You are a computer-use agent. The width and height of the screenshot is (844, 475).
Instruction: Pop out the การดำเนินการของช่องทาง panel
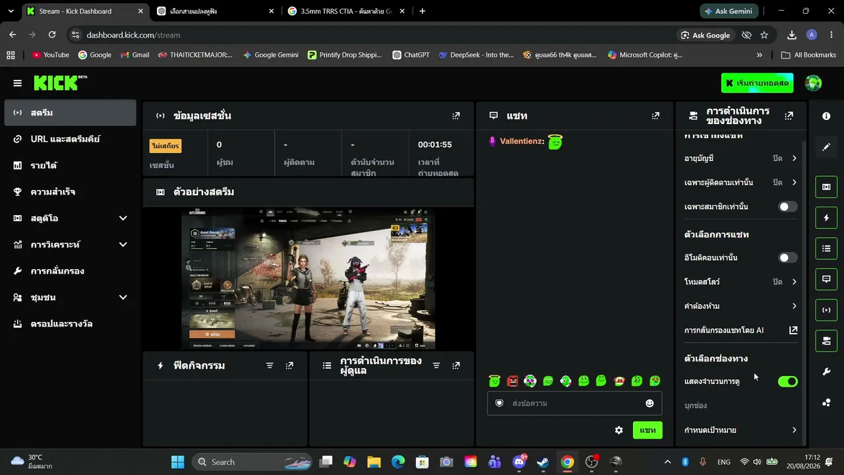pyautogui.click(x=789, y=116)
